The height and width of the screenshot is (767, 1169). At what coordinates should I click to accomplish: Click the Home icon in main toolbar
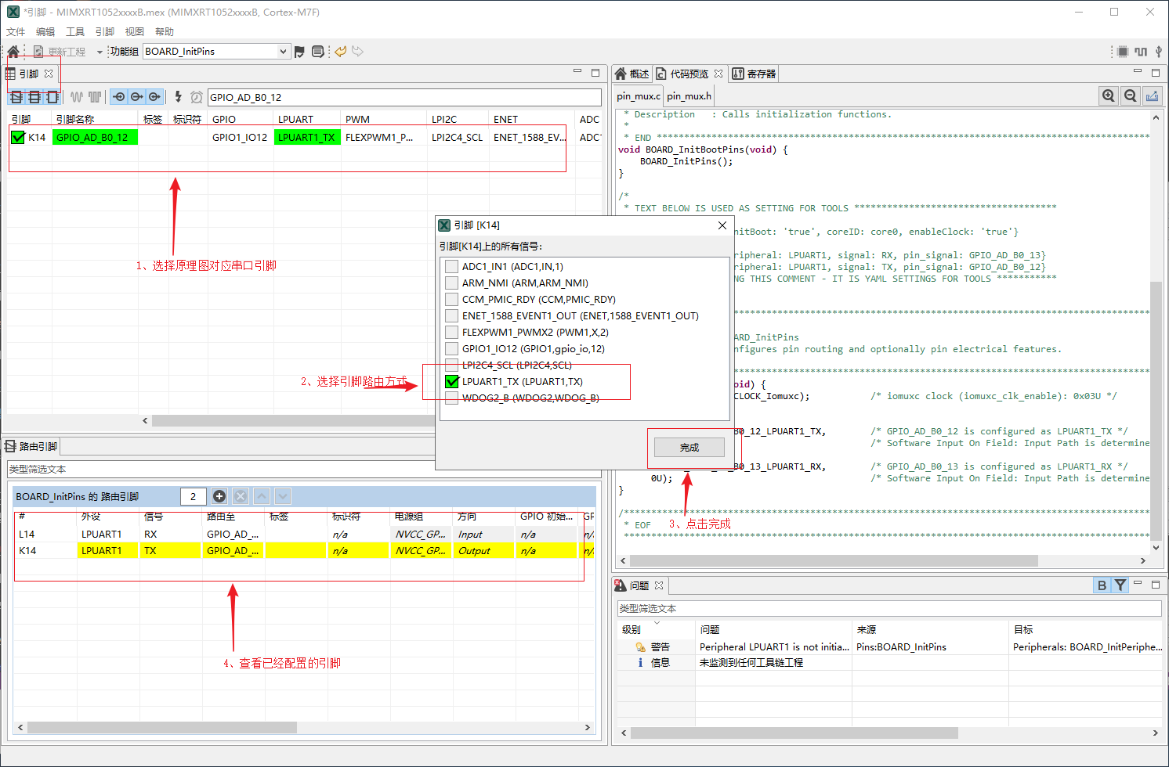point(13,52)
